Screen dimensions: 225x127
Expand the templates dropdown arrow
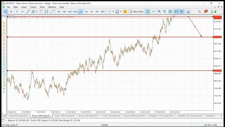point(121,12)
